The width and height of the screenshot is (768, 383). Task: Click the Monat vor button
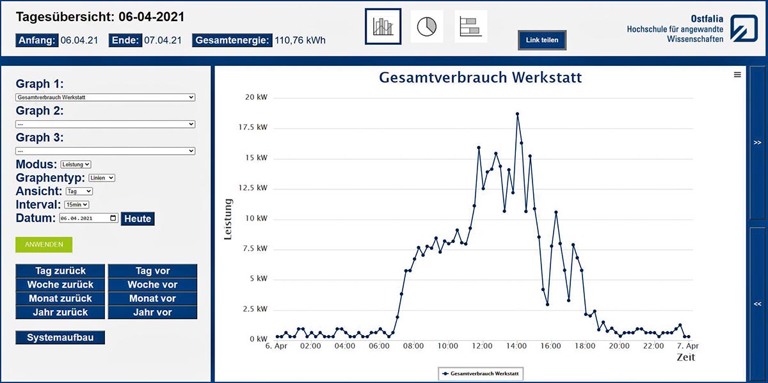coord(152,299)
